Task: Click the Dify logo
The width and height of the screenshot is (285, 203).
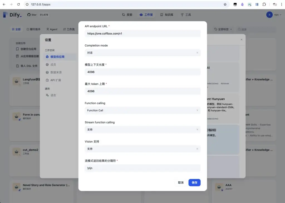Action: click(x=12, y=15)
